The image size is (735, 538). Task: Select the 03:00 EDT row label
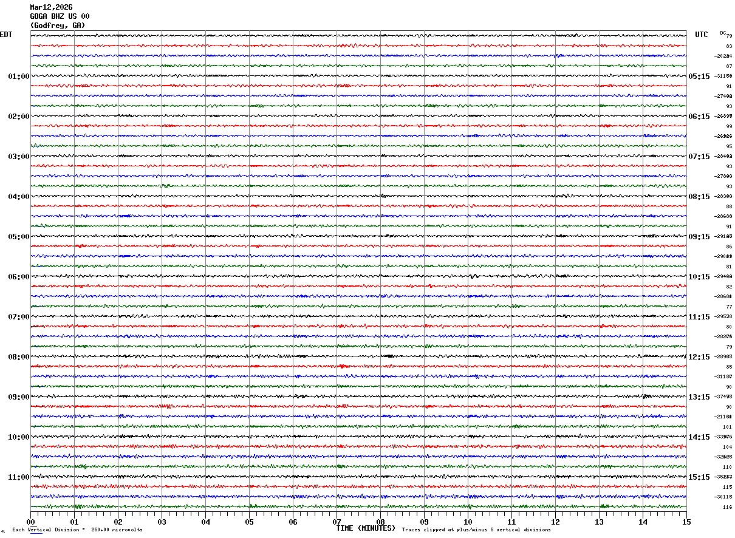click(x=19, y=157)
